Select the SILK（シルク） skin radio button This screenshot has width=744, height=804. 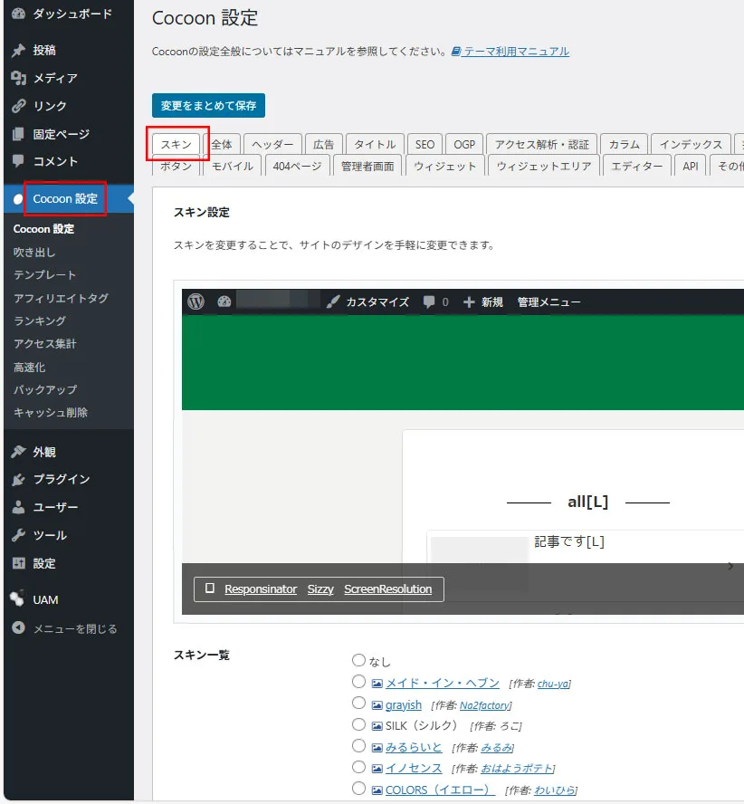click(359, 725)
